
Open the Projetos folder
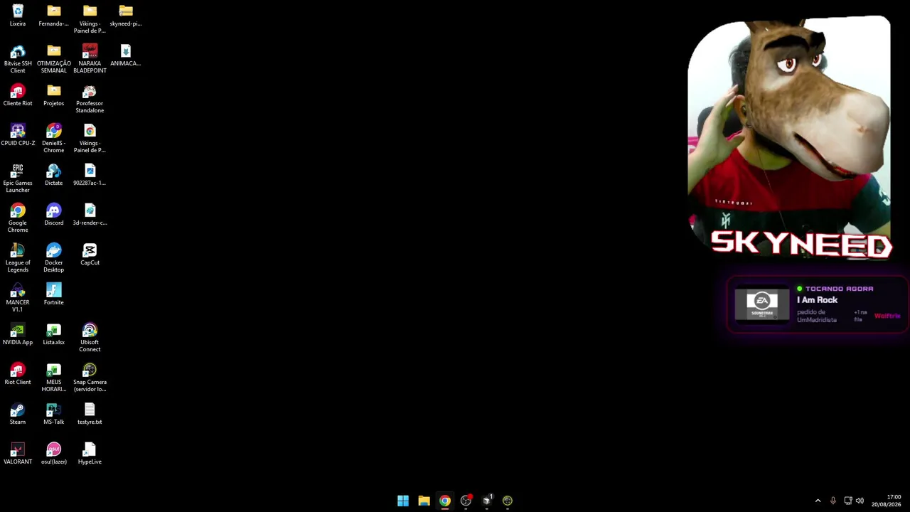pyautogui.click(x=54, y=96)
